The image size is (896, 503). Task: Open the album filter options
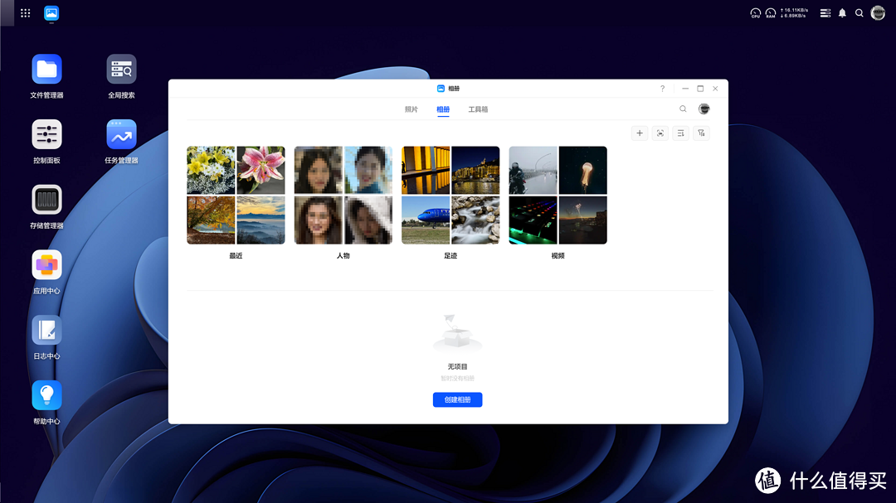pyautogui.click(x=701, y=133)
